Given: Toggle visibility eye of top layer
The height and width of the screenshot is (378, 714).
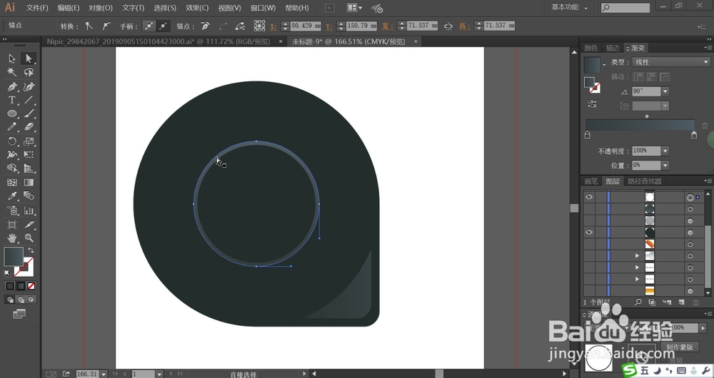Looking at the screenshot, I should 589,197.
